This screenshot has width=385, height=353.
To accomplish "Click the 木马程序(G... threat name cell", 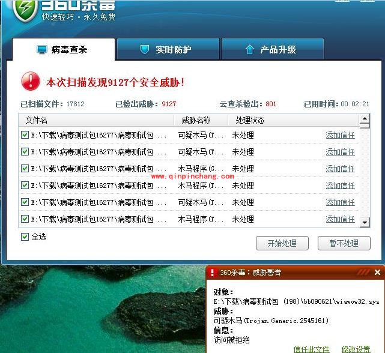I will pos(201,169).
